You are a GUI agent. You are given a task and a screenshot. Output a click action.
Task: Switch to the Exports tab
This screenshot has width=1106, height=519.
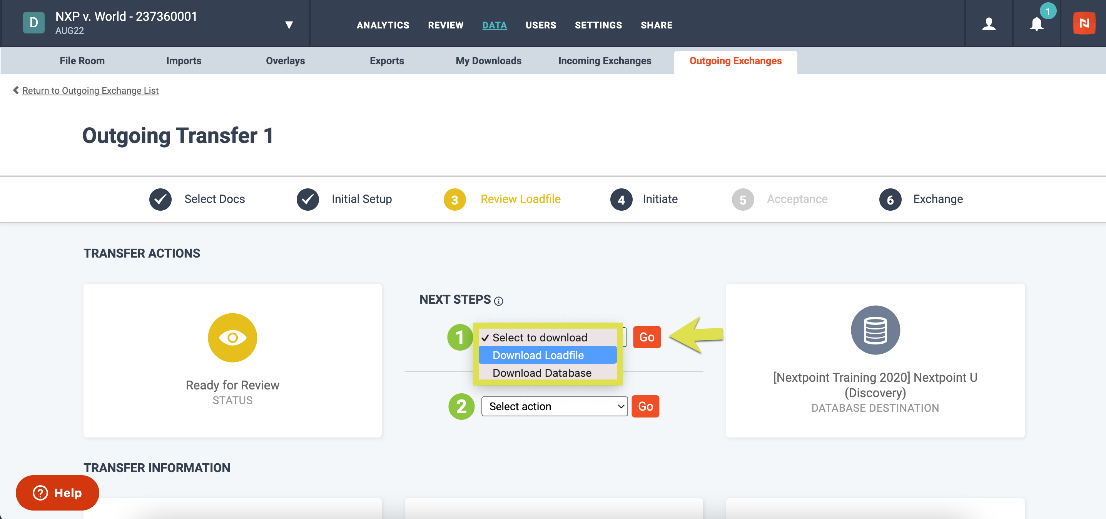tap(387, 60)
